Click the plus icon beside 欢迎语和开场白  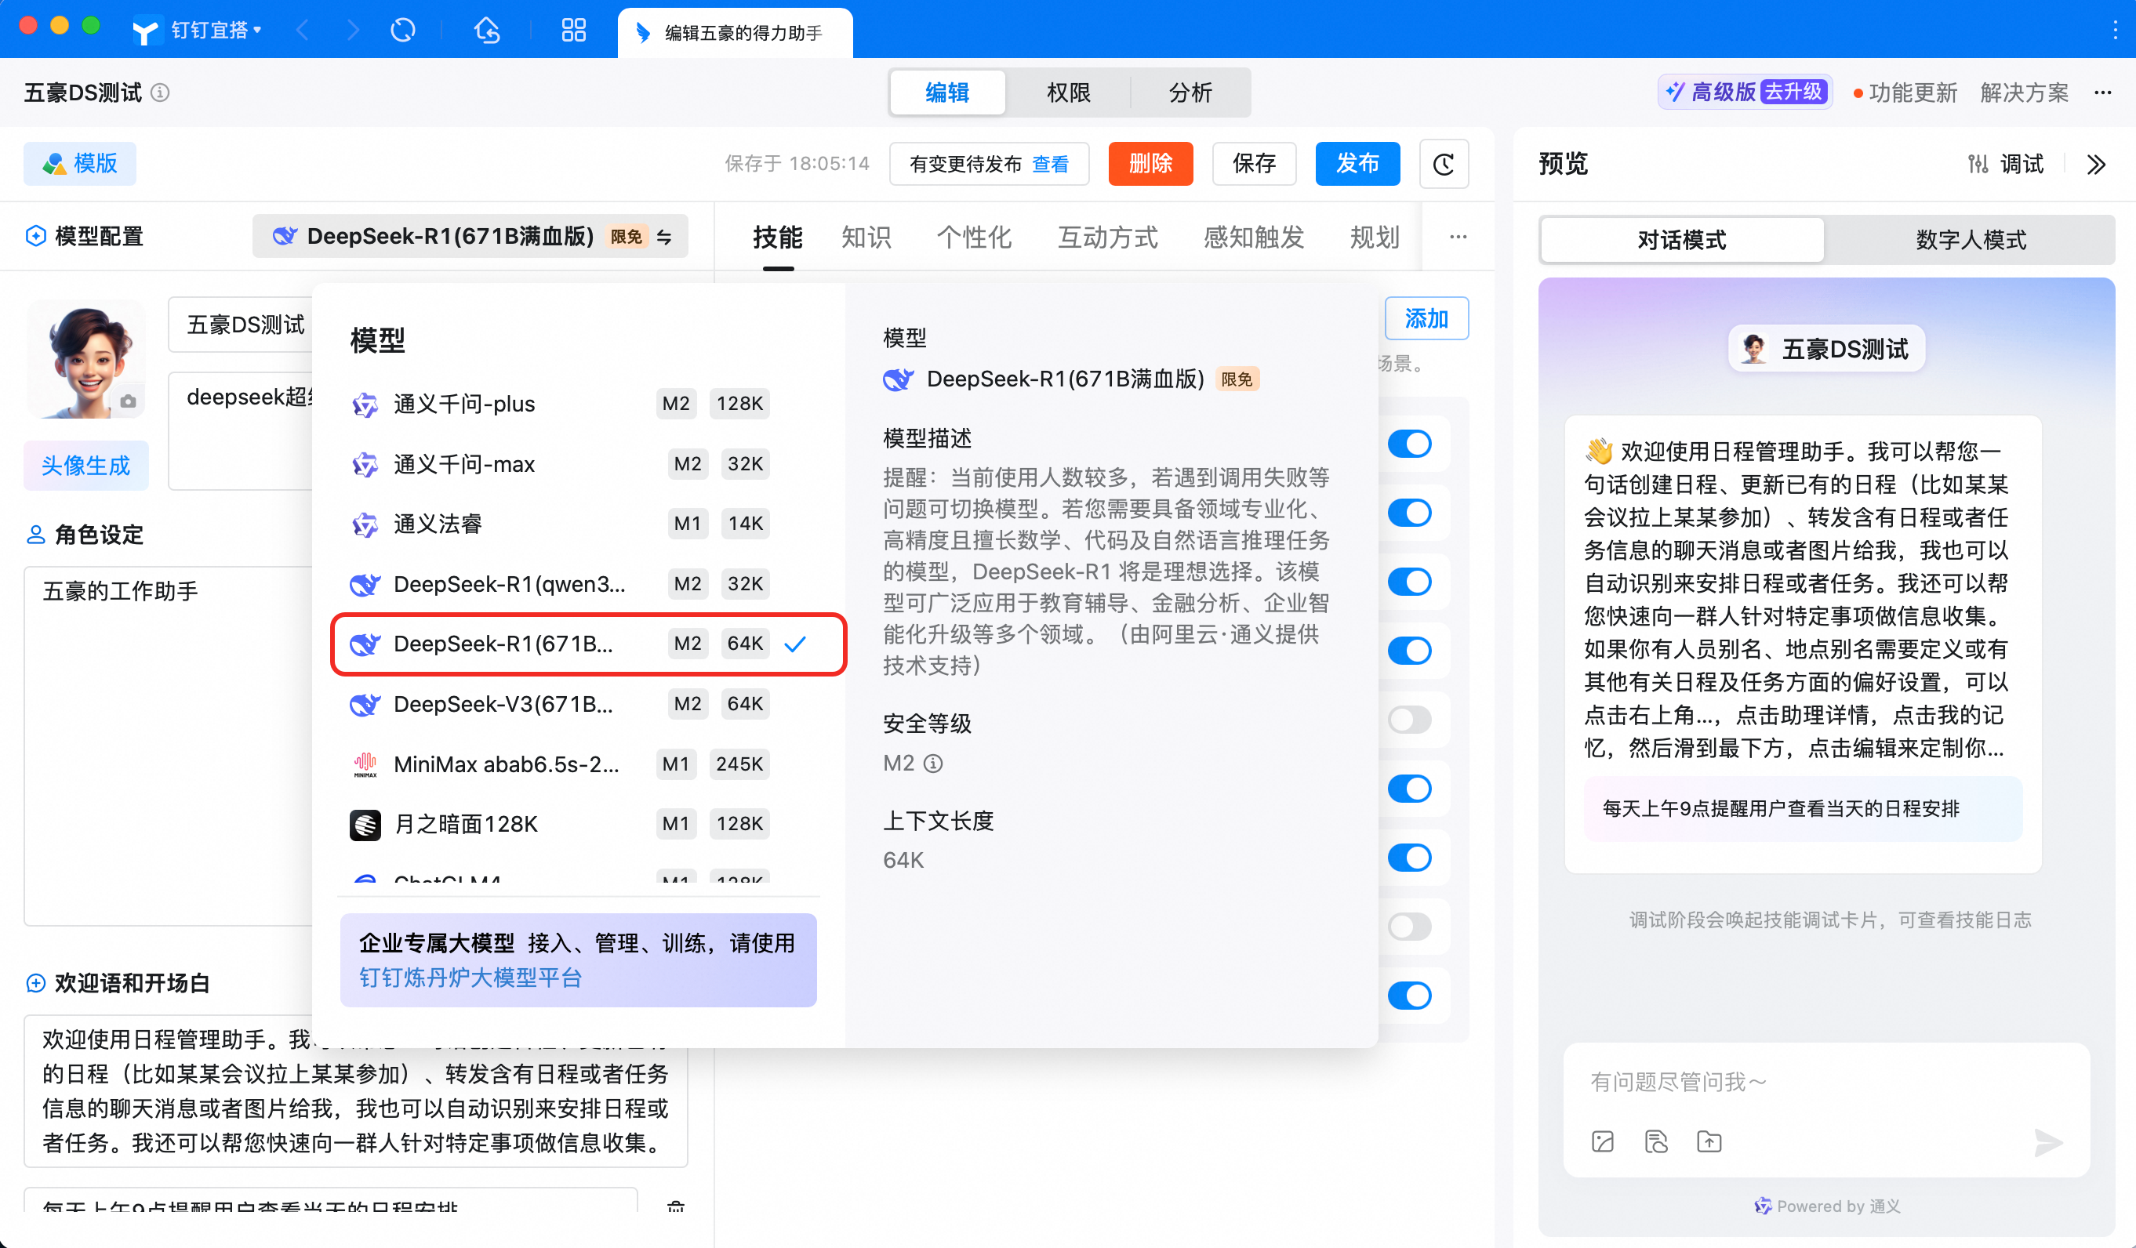click(x=35, y=984)
